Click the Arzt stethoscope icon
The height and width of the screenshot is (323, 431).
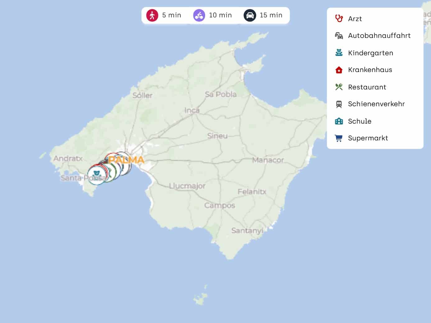(x=339, y=19)
